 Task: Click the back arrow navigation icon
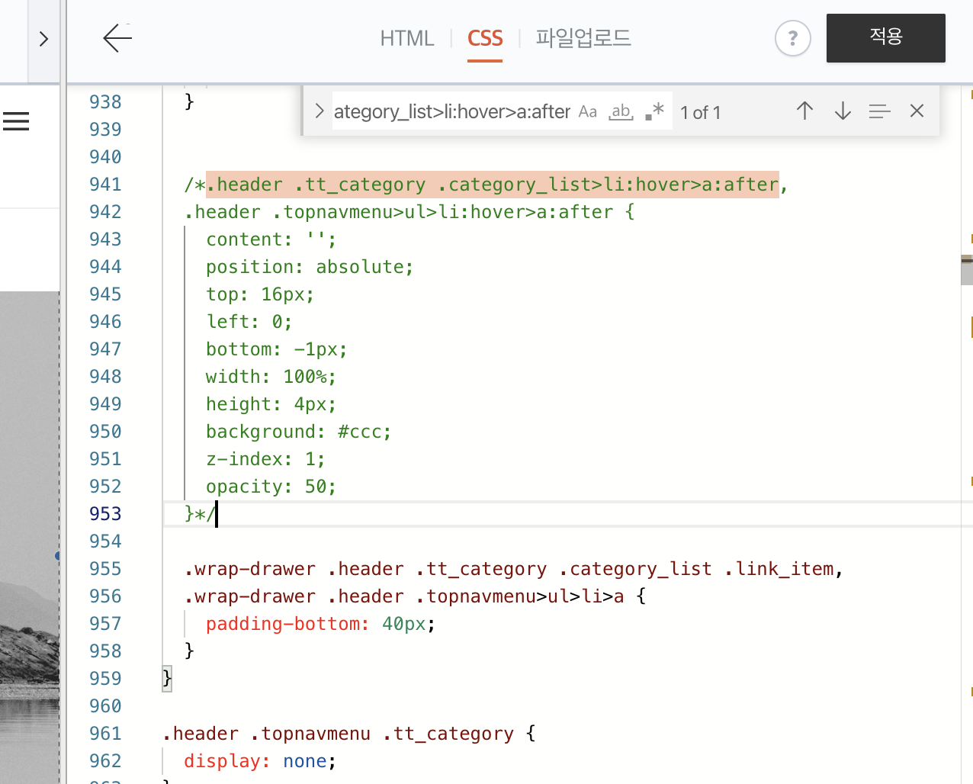(x=116, y=38)
